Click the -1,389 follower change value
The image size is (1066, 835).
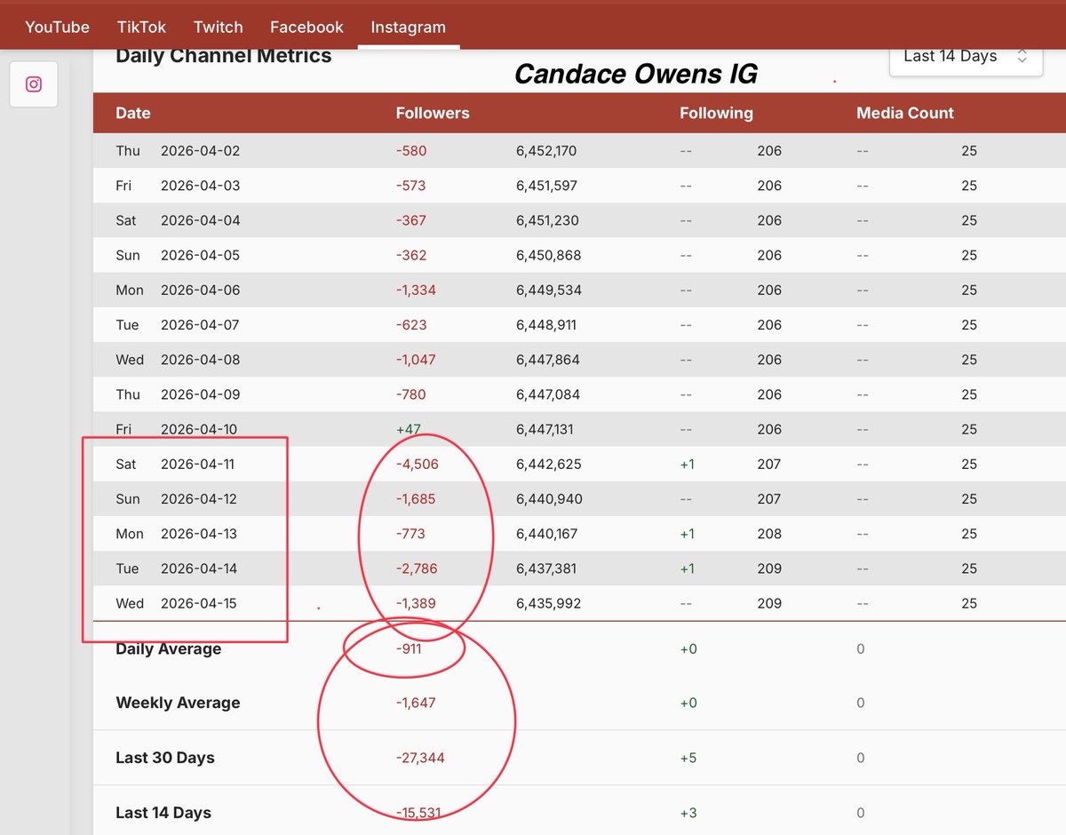tap(416, 603)
